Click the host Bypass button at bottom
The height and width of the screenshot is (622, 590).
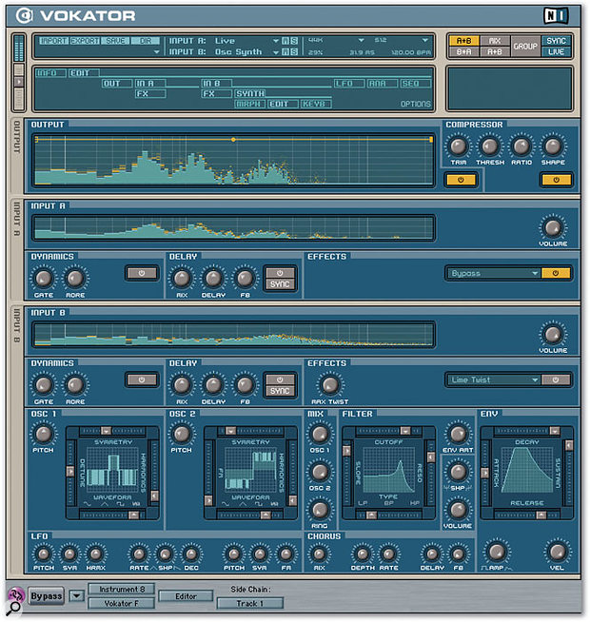(47, 596)
